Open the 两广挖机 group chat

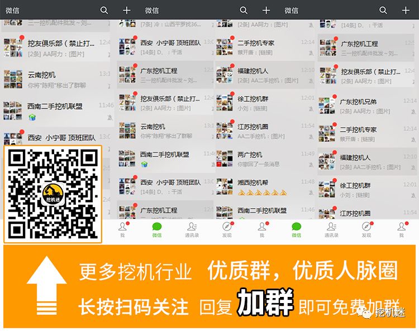coord(265,159)
